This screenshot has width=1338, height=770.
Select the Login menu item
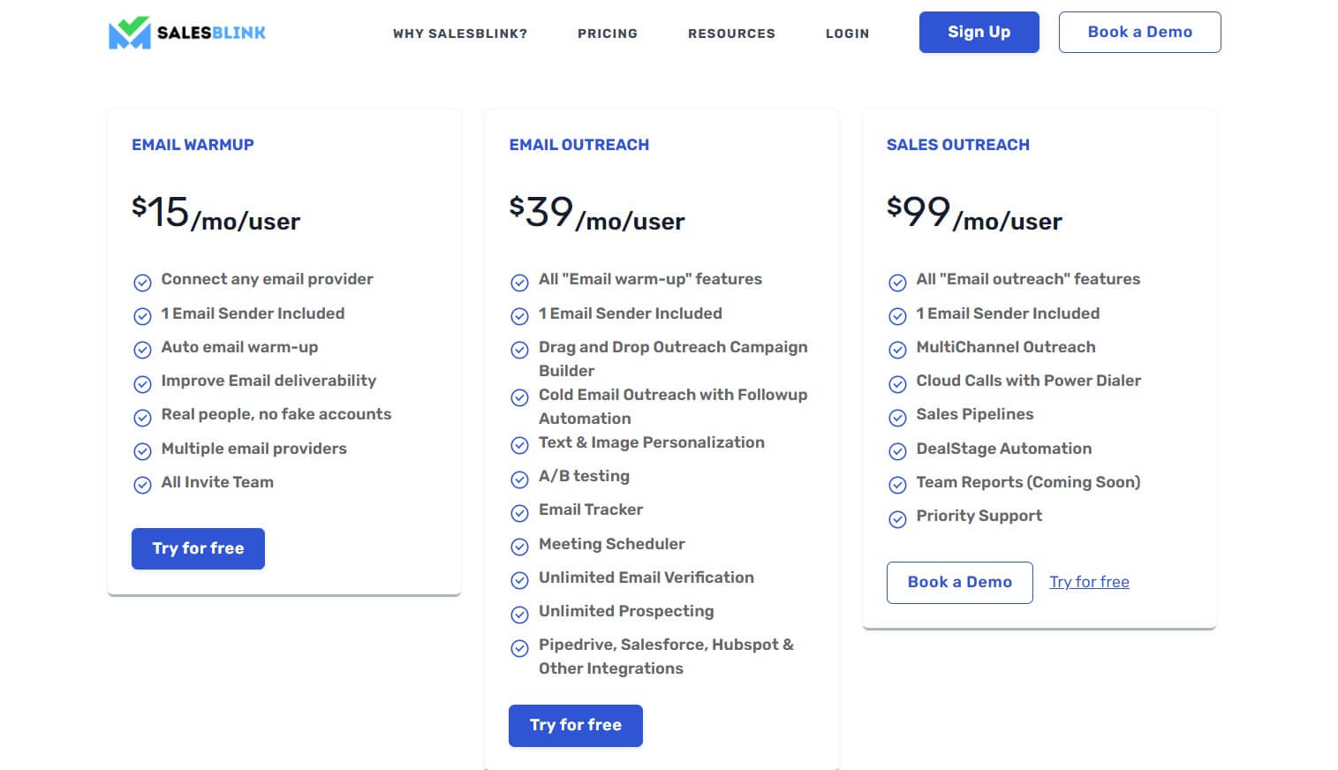[847, 34]
